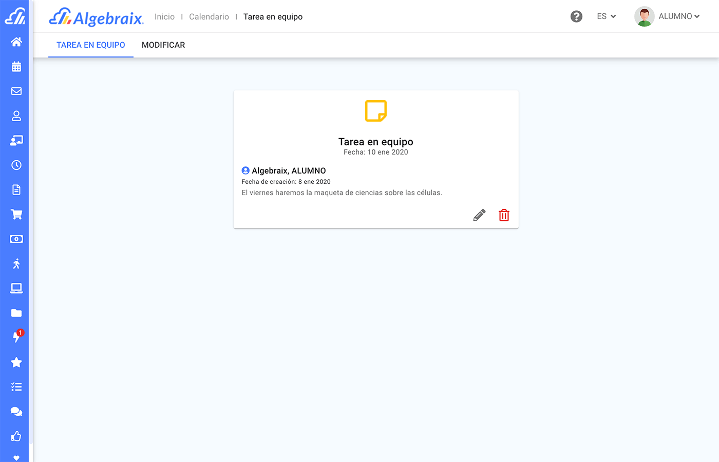719x462 pixels.
Task: Open the ALUMNO user menu dropdown
Action: tap(678, 16)
